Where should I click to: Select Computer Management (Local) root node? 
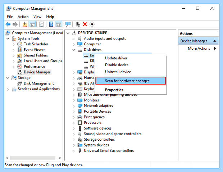[37, 33]
